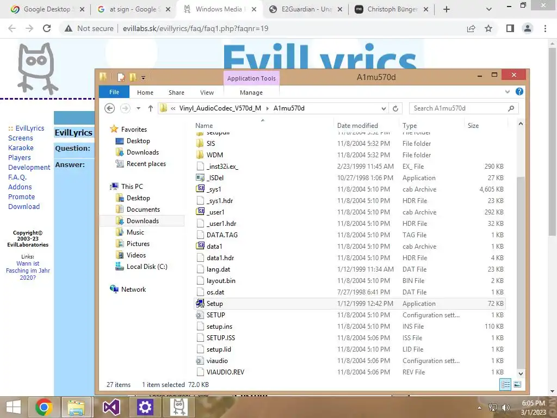
Task: Show hidden breadcrumb folders with the double chevron
Action: pos(173,108)
